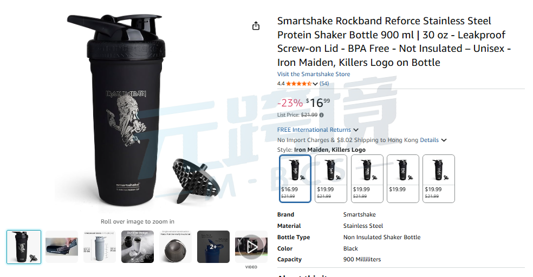
Task: Open the rating stars dropdown chevron
Action: (x=315, y=84)
